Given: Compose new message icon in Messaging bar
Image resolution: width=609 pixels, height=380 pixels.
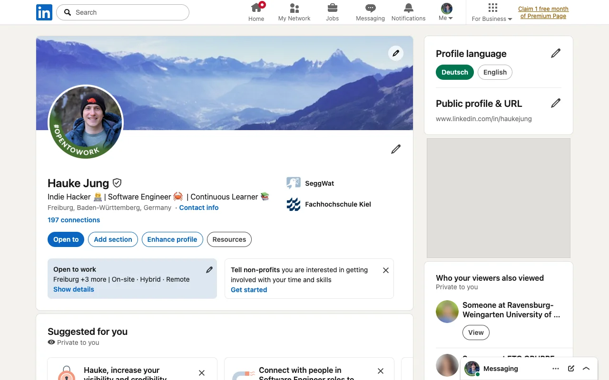Looking at the screenshot, I should coord(571,369).
